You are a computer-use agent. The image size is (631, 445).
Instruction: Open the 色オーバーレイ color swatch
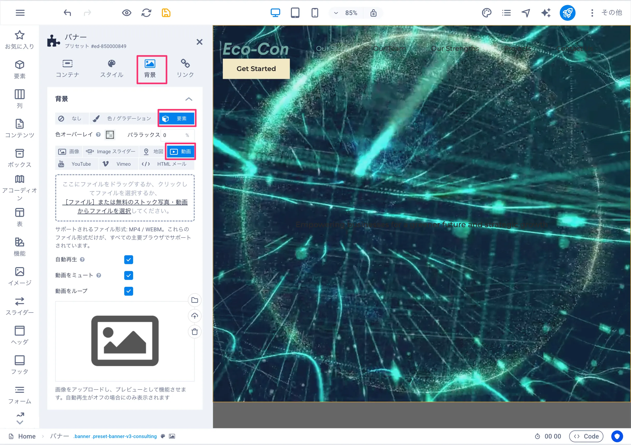(110, 135)
